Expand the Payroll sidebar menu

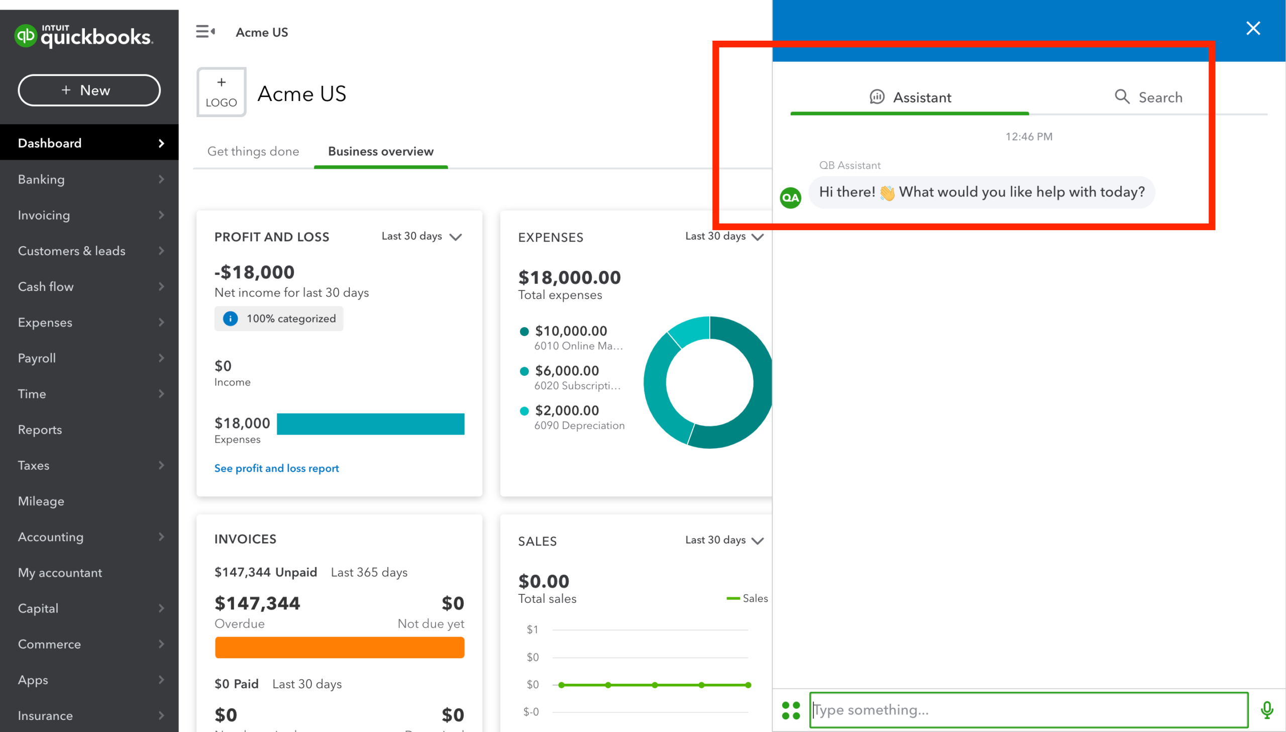(x=89, y=358)
